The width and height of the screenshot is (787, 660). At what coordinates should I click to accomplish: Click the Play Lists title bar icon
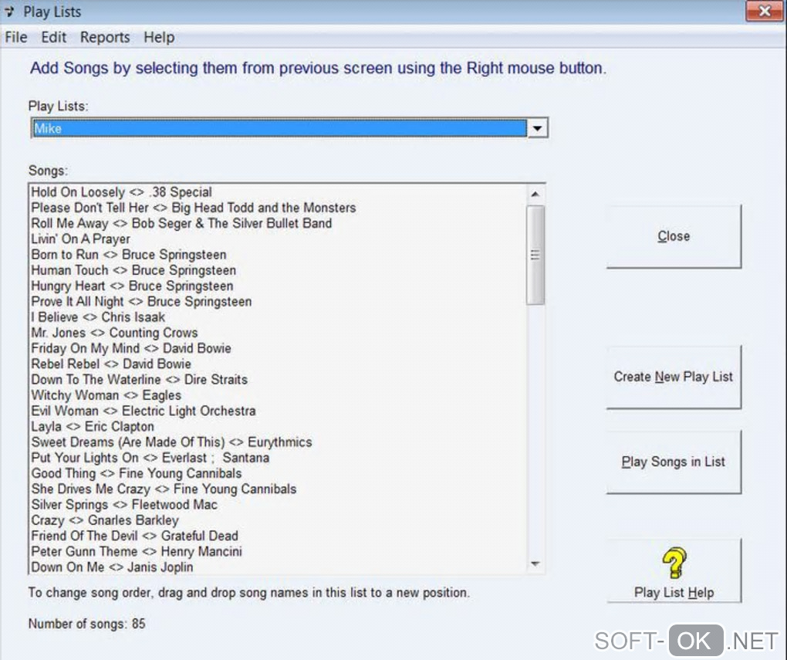pos(9,12)
